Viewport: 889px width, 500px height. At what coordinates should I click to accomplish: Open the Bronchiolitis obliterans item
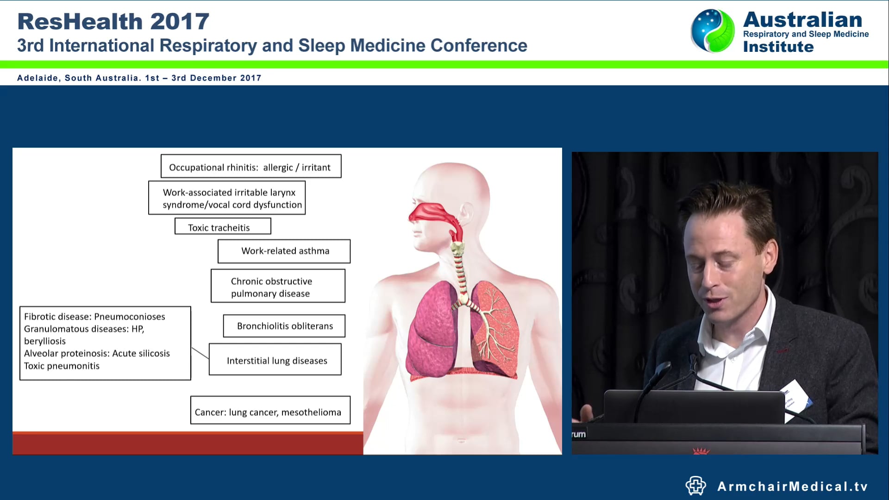[x=284, y=325]
